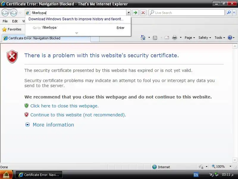Click the 'Done' status bar text

click(x=4, y=167)
